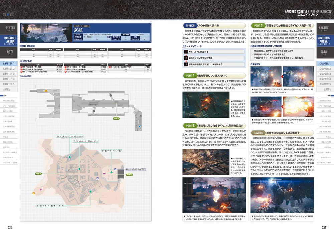Select the green POINT 2 map badge

[38, 173]
